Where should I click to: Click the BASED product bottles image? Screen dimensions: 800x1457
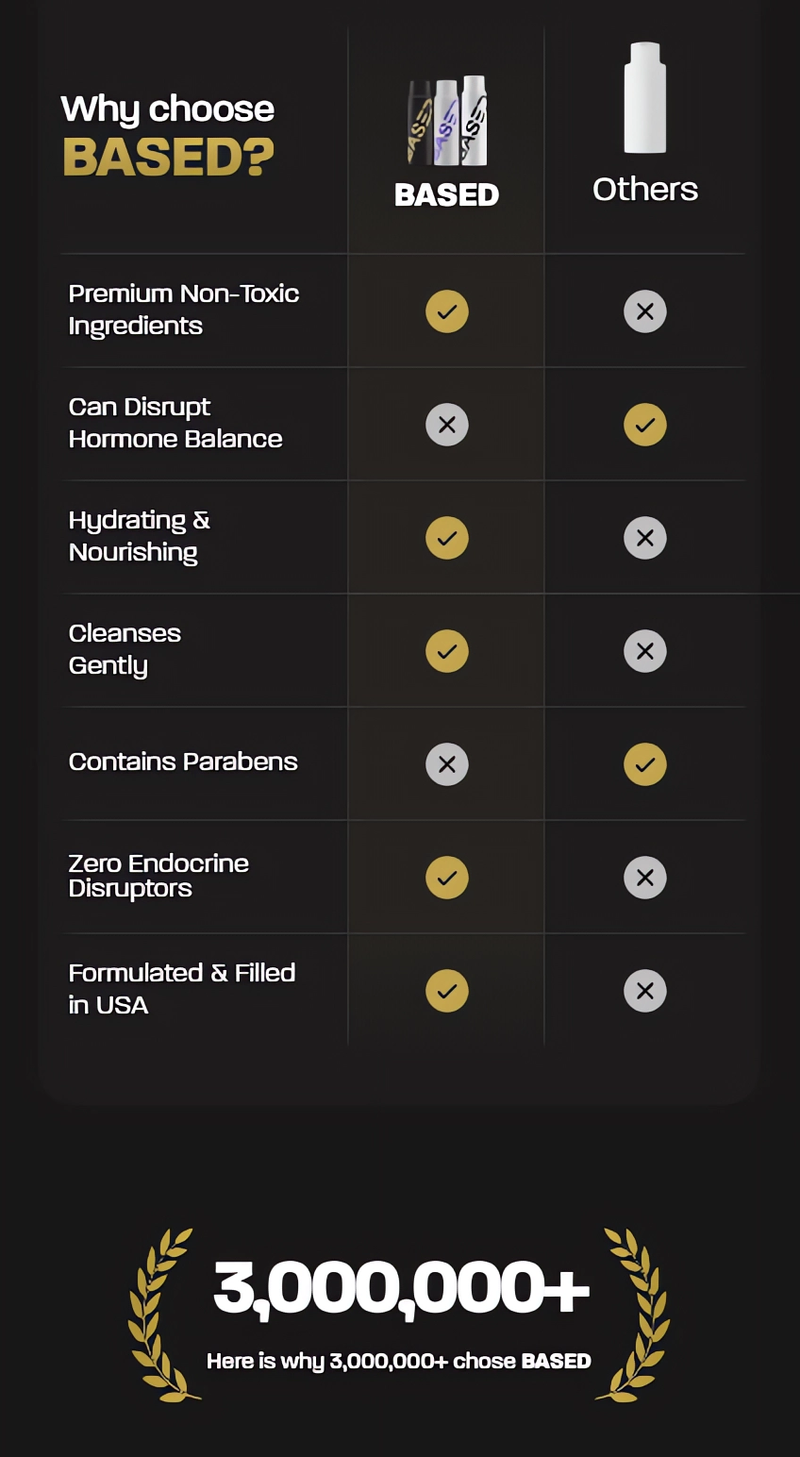tap(447, 121)
